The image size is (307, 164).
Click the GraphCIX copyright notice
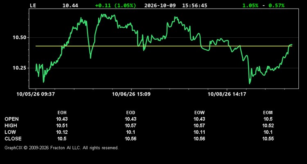tap(61, 148)
